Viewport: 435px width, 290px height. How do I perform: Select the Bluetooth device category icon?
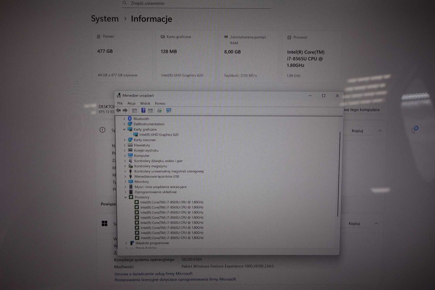click(x=130, y=119)
